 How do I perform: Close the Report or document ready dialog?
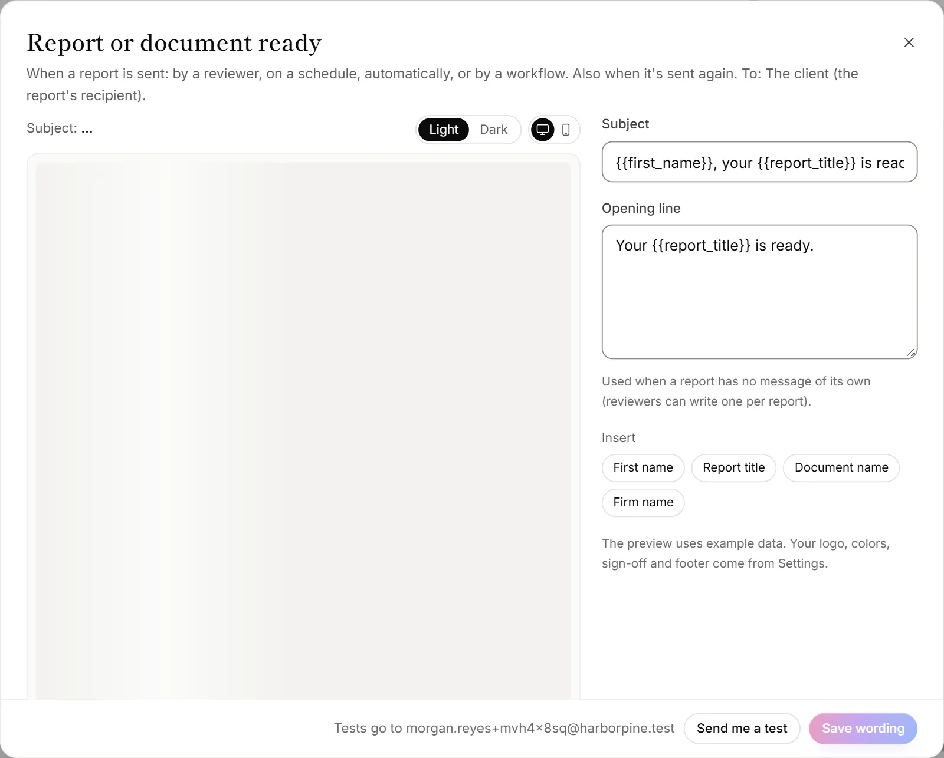(x=909, y=42)
